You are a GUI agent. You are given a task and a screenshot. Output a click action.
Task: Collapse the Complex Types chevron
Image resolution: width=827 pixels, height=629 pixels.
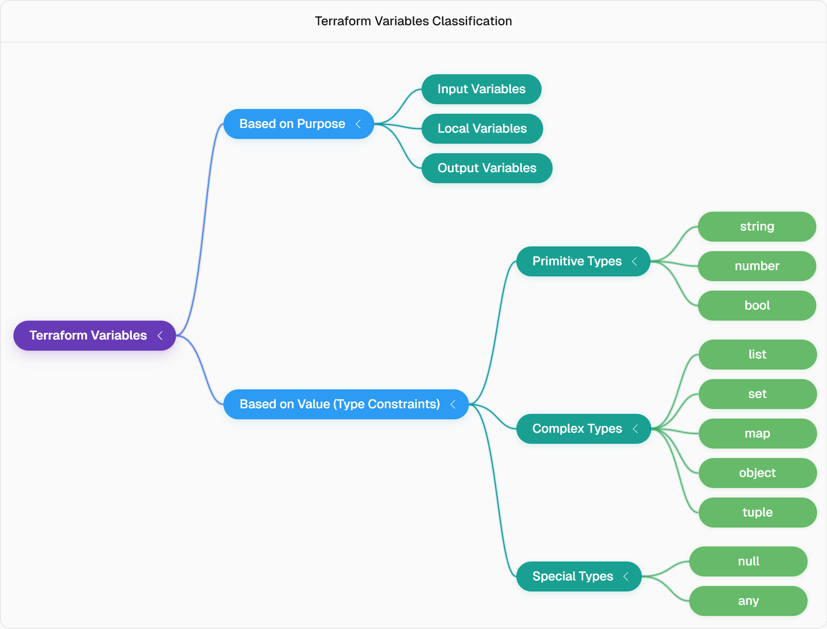635,429
